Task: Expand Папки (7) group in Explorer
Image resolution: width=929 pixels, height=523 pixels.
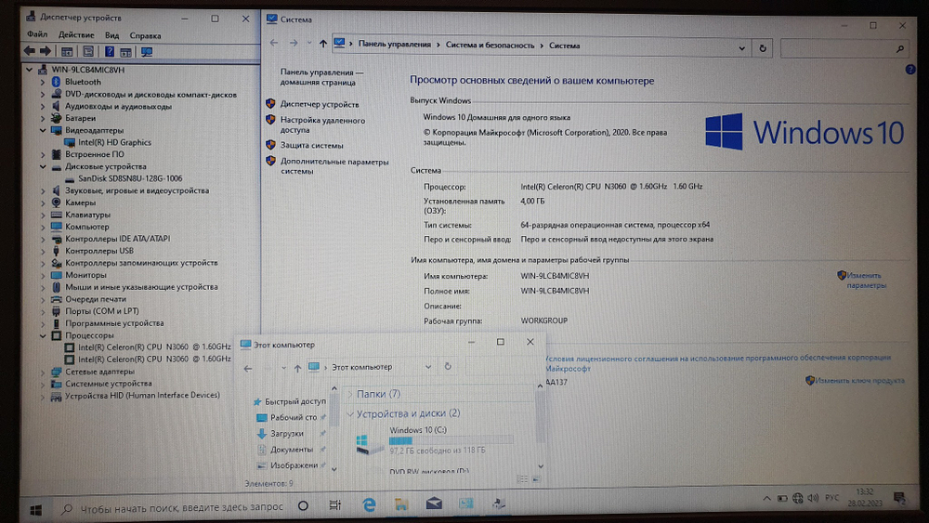Action: (350, 394)
